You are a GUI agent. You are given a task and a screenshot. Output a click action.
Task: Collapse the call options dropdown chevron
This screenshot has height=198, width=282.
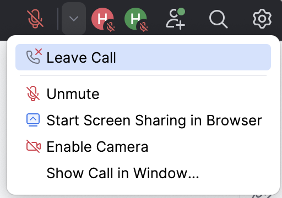coord(74,19)
